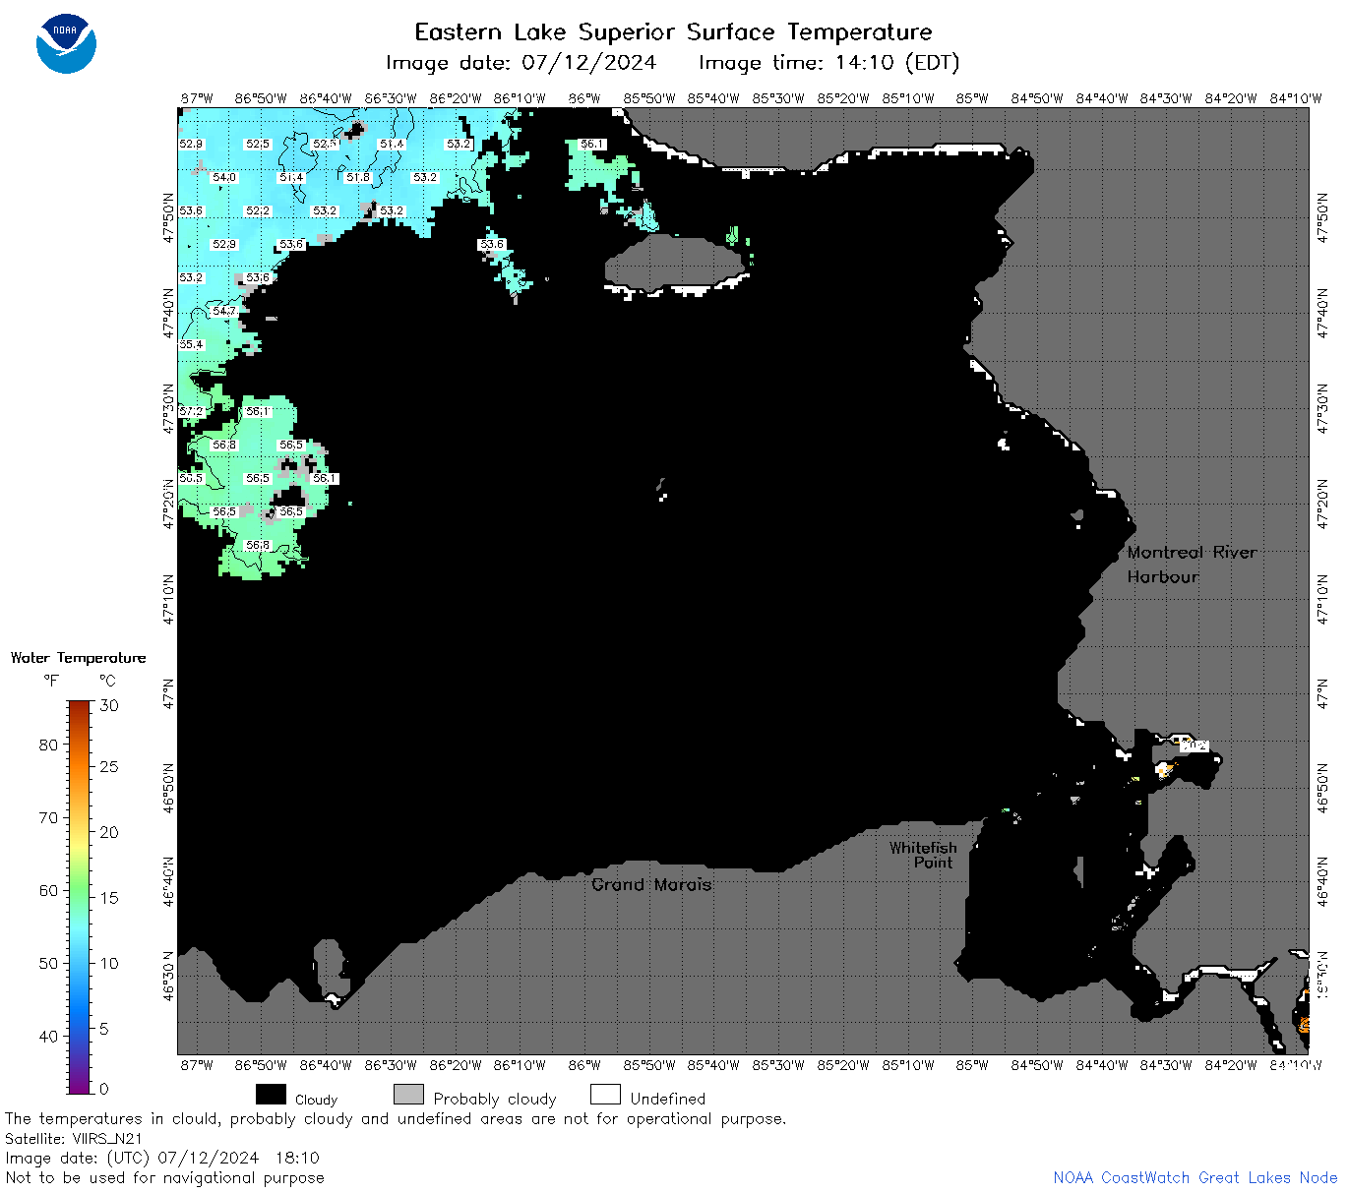Click the 87°W label on bottom axis
1348x1193 pixels.
[197, 1064]
